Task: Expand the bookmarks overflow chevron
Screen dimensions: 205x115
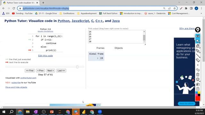Action: point(201,13)
